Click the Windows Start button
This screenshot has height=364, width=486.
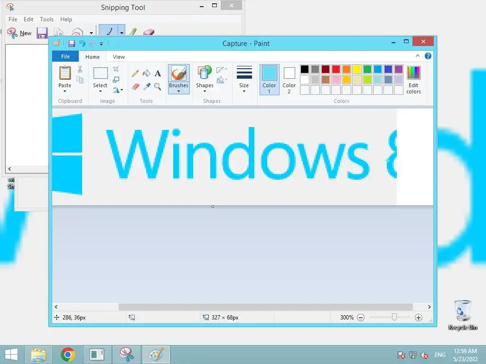point(11,355)
